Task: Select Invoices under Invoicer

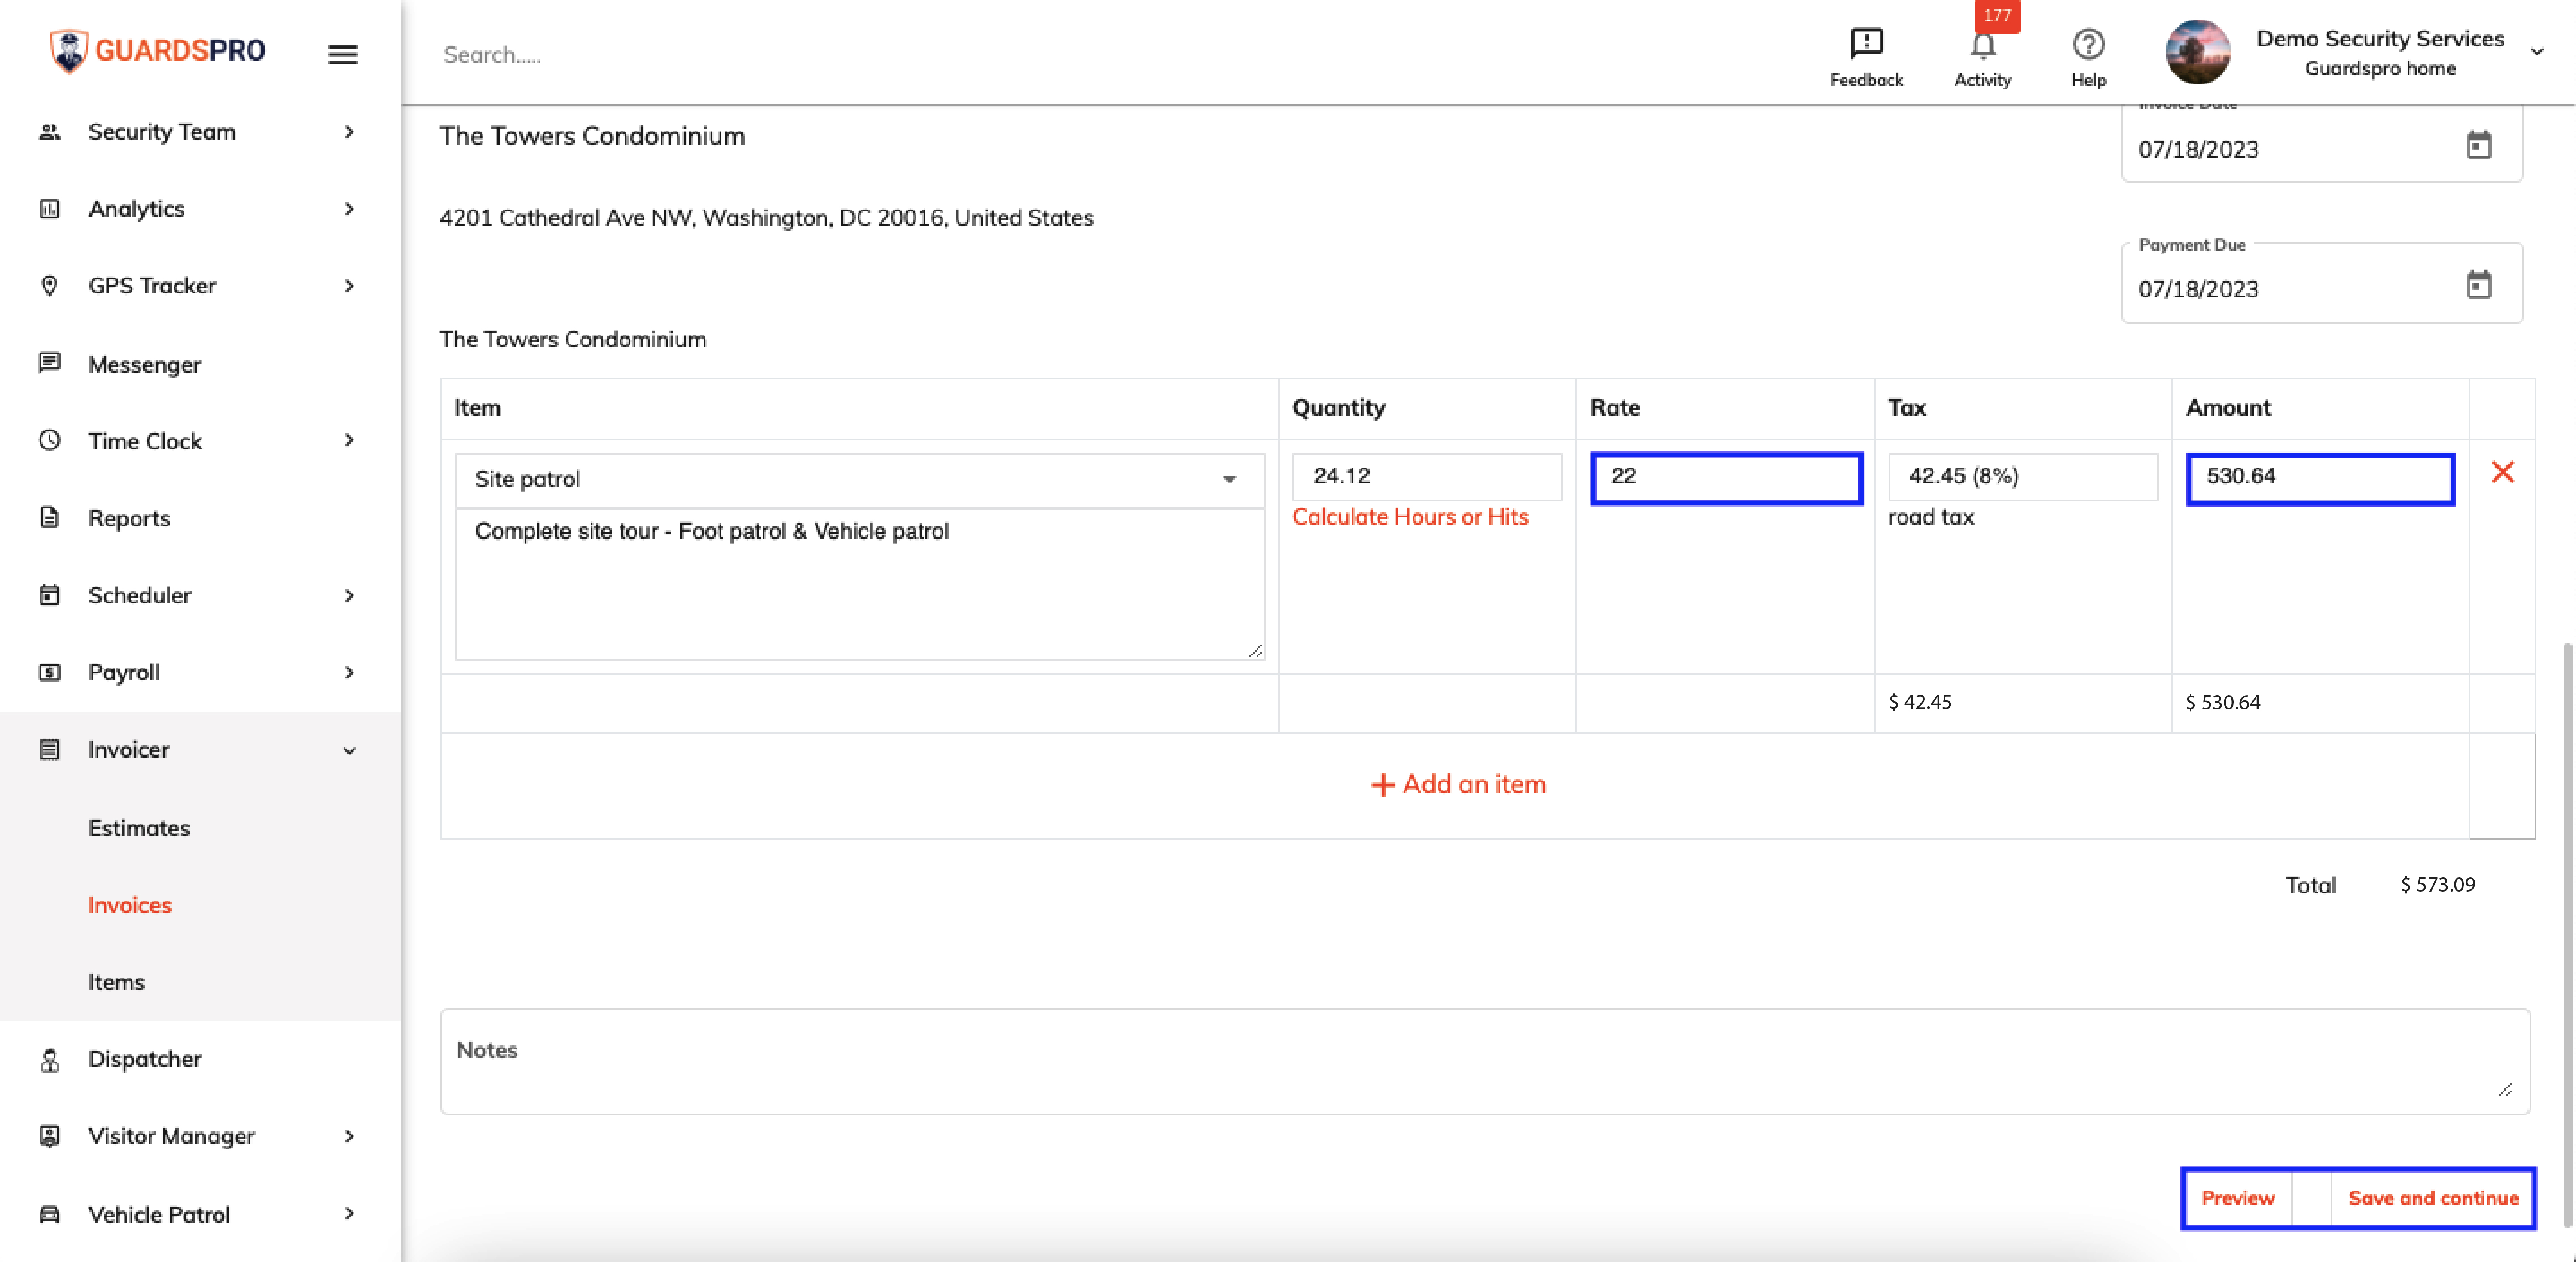Action: 130,905
